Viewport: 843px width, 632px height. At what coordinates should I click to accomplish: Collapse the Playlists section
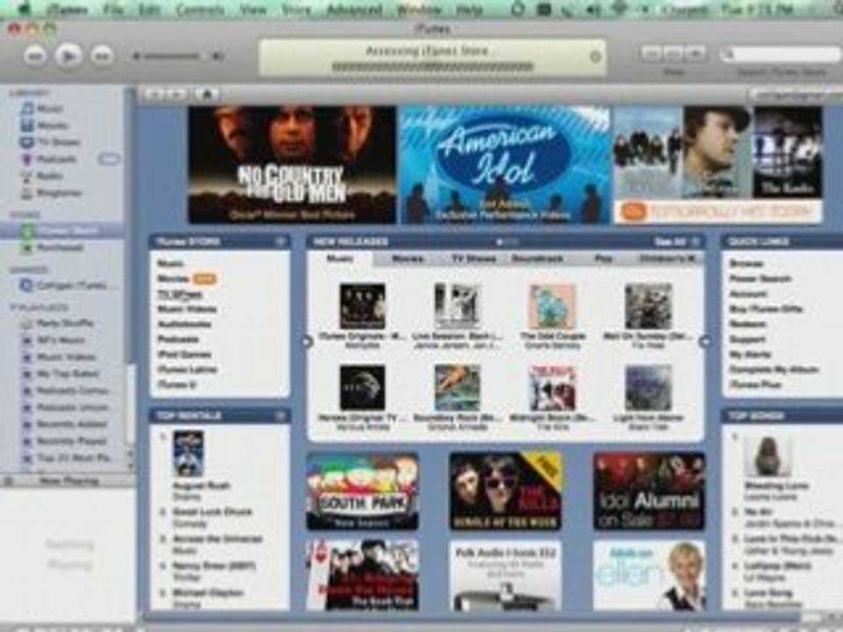tap(14, 308)
